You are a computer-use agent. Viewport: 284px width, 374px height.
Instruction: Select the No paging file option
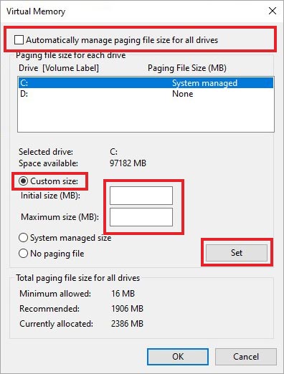pos(23,254)
